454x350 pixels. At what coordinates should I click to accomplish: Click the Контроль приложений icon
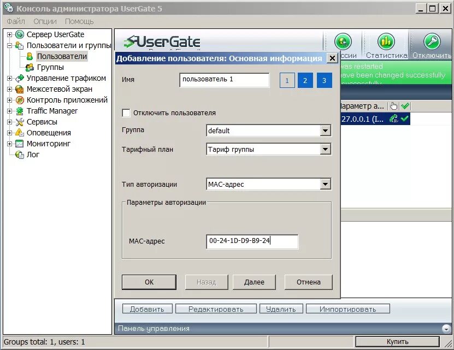tap(20, 100)
